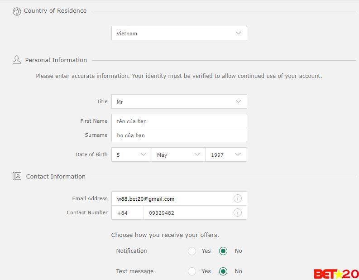Click the Contact Number input field
This screenshot has height=280, width=359.
(x=188, y=212)
